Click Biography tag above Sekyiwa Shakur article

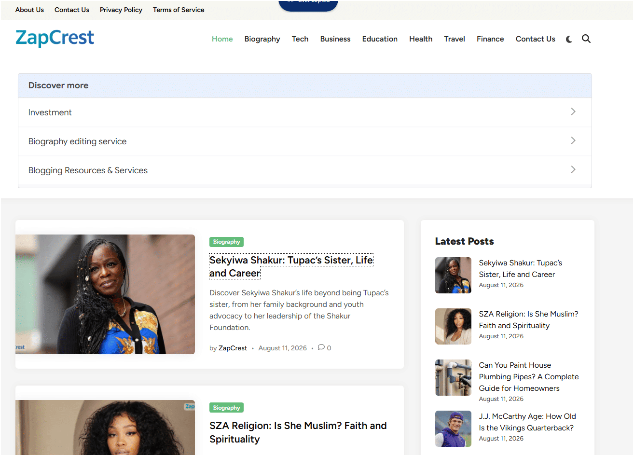[226, 242]
